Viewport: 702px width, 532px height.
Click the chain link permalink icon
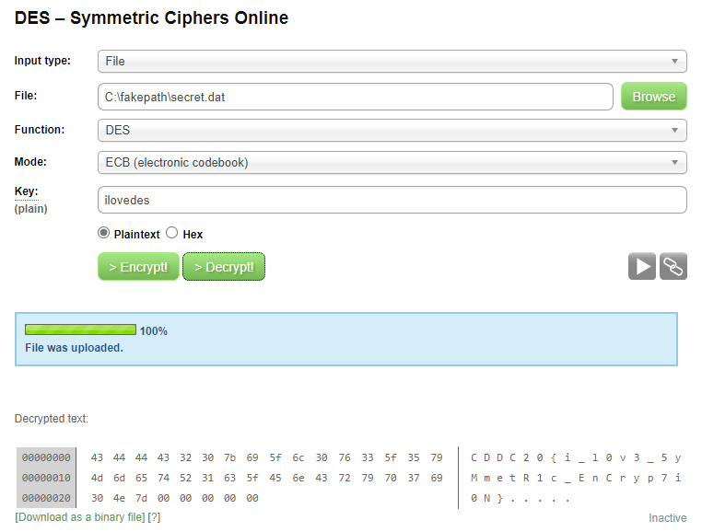[673, 266]
